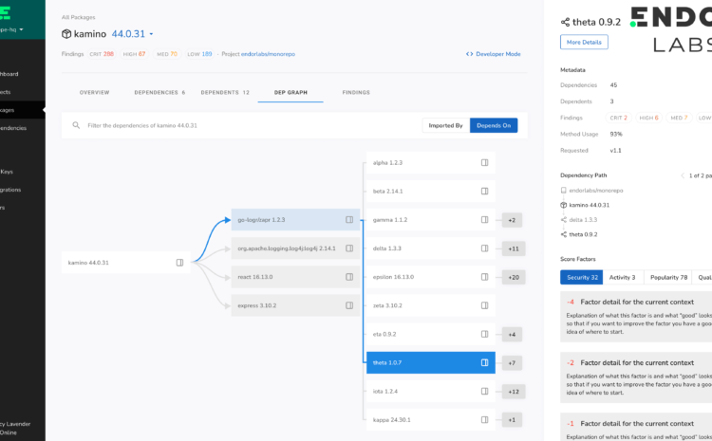Select the Imported By toggle
The image size is (712, 441).
coord(445,125)
